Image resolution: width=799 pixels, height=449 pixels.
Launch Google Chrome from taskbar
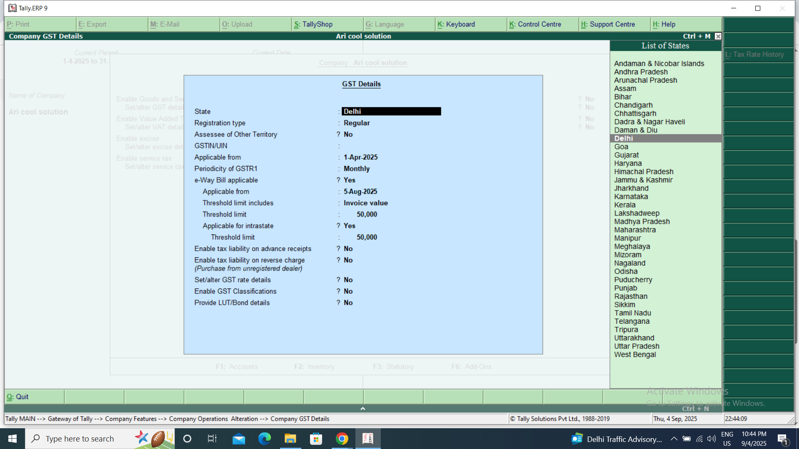tap(342, 439)
